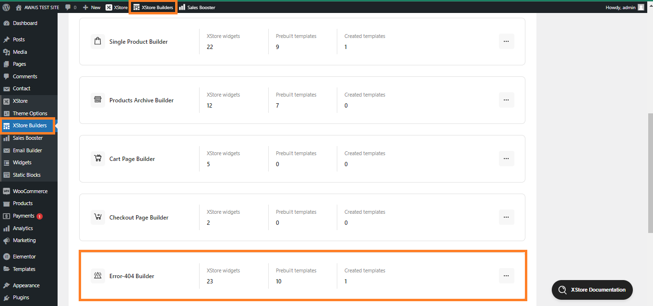653x306 pixels.
Task: Open Checkout Page Builder title
Action: click(139, 218)
